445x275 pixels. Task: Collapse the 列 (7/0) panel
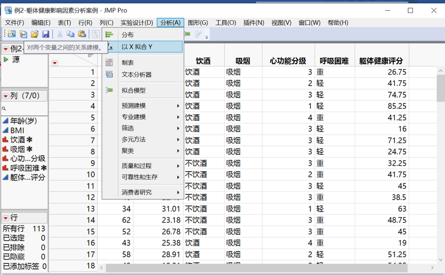coord(6,95)
